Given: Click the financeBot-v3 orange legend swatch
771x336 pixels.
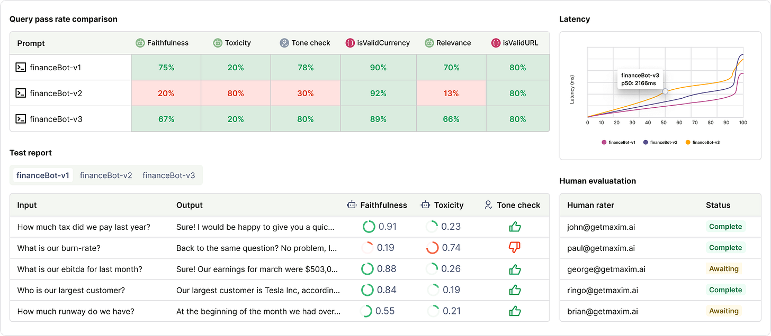Looking at the screenshot, I should click(x=688, y=142).
